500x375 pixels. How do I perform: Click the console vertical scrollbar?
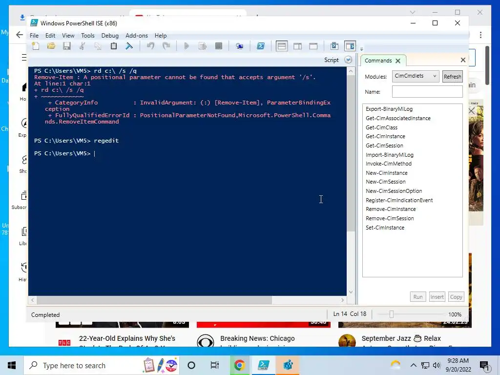point(351,153)
